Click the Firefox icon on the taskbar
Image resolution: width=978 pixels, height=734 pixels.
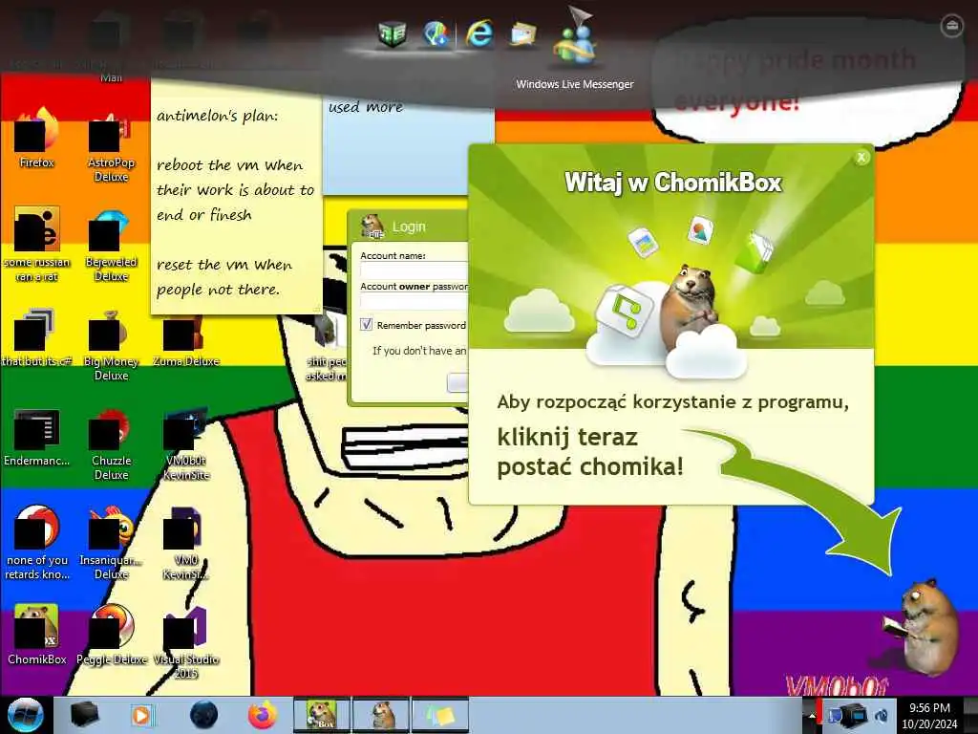tap(263, 715)
